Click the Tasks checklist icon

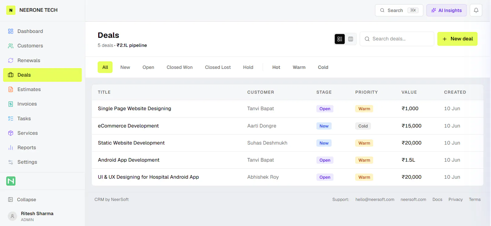(x=11, y=119)
